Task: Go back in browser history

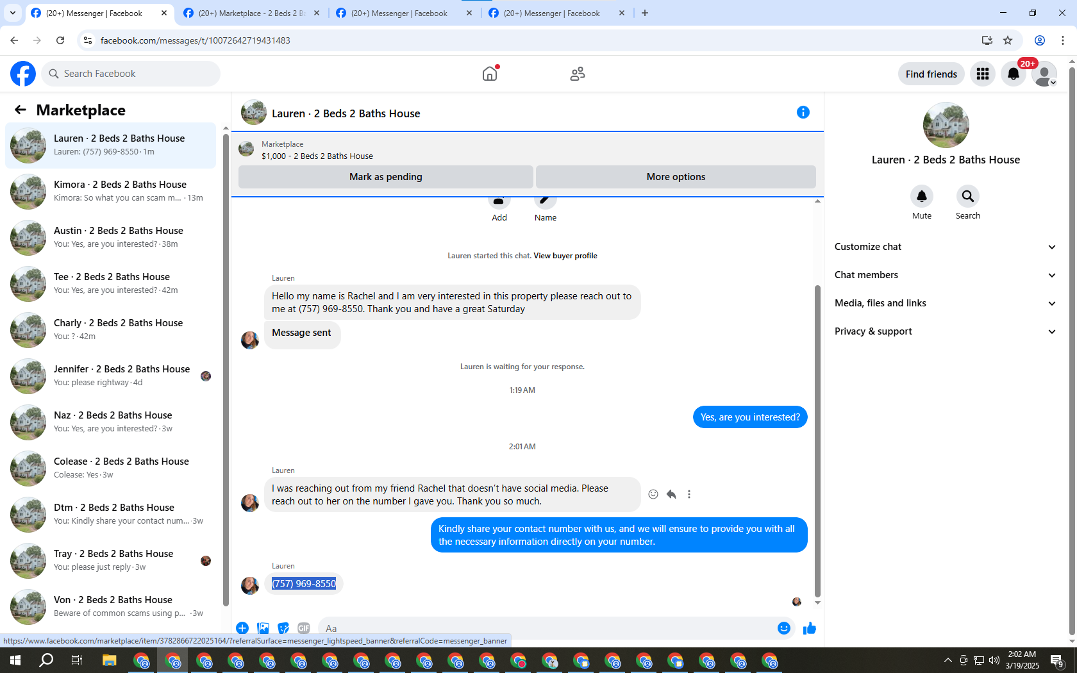Action: pos(14,40)
